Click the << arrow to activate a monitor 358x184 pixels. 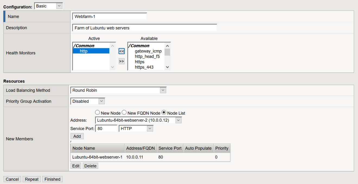click(x=121, y=51)
